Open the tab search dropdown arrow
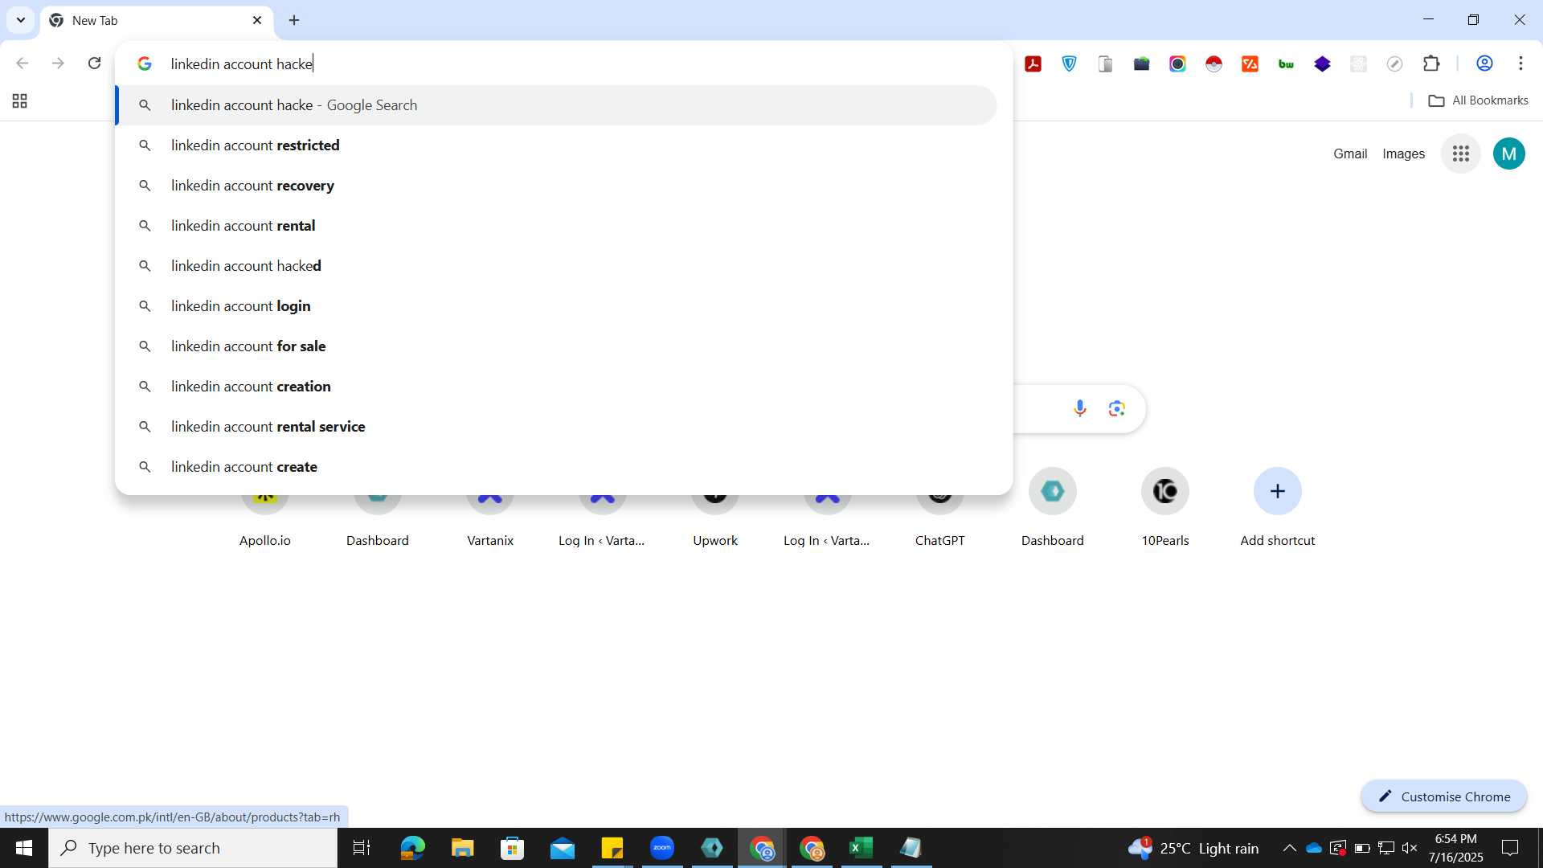Screen dimensions: 1543x868 [x=21, y=20]
